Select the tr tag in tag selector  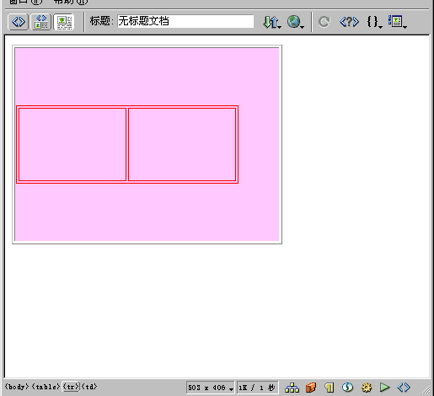71,387
